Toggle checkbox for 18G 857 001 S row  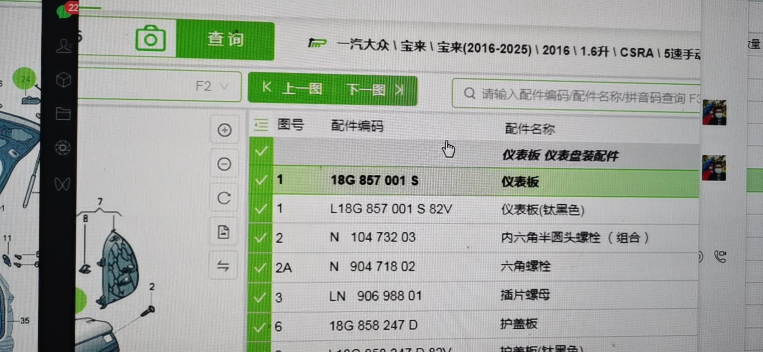pyautogui.click(x=261, y=180)
